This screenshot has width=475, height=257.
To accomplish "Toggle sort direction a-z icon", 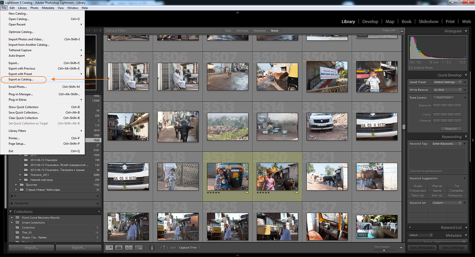I will tap(164, 248).
